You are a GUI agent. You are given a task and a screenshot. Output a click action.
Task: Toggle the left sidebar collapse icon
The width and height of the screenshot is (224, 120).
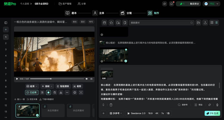coord(6,23)
